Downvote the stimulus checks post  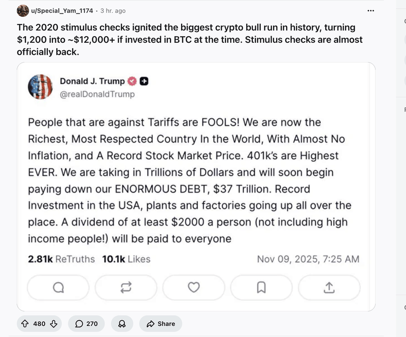tap(53, 324)
